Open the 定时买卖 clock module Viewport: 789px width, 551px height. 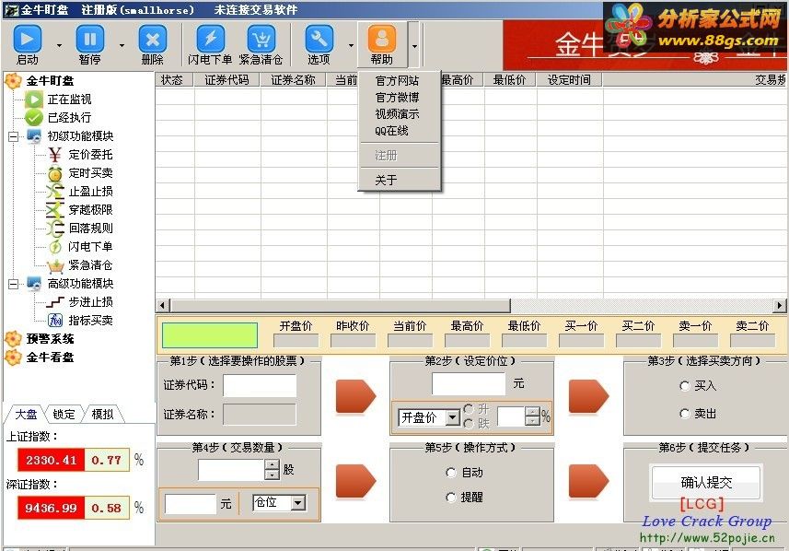(x=90, y=172)
